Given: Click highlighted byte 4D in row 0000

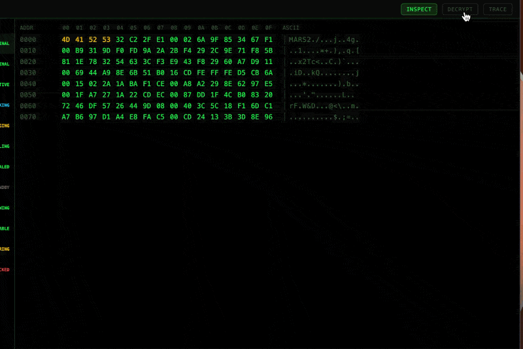Looking at the screenshot, I should tap(66, 40).
